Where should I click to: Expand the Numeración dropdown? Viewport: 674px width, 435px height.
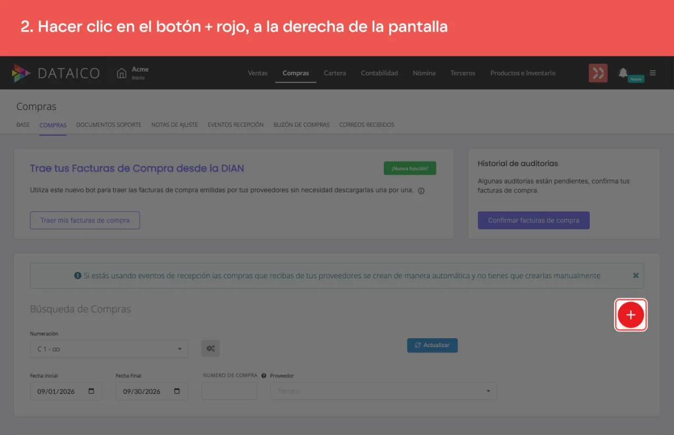tap(109, 349)
